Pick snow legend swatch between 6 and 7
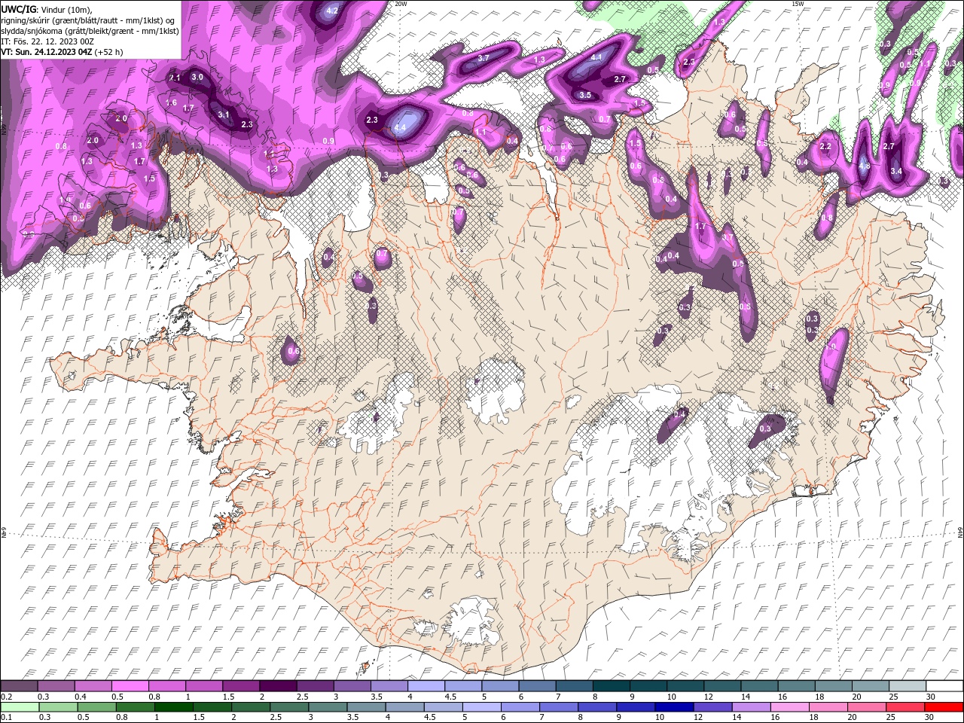This screenshot has width=964, height=723. click(537, 686)
